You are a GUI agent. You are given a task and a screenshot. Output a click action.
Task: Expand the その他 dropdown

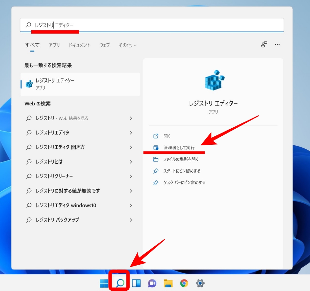coord(127,45)
